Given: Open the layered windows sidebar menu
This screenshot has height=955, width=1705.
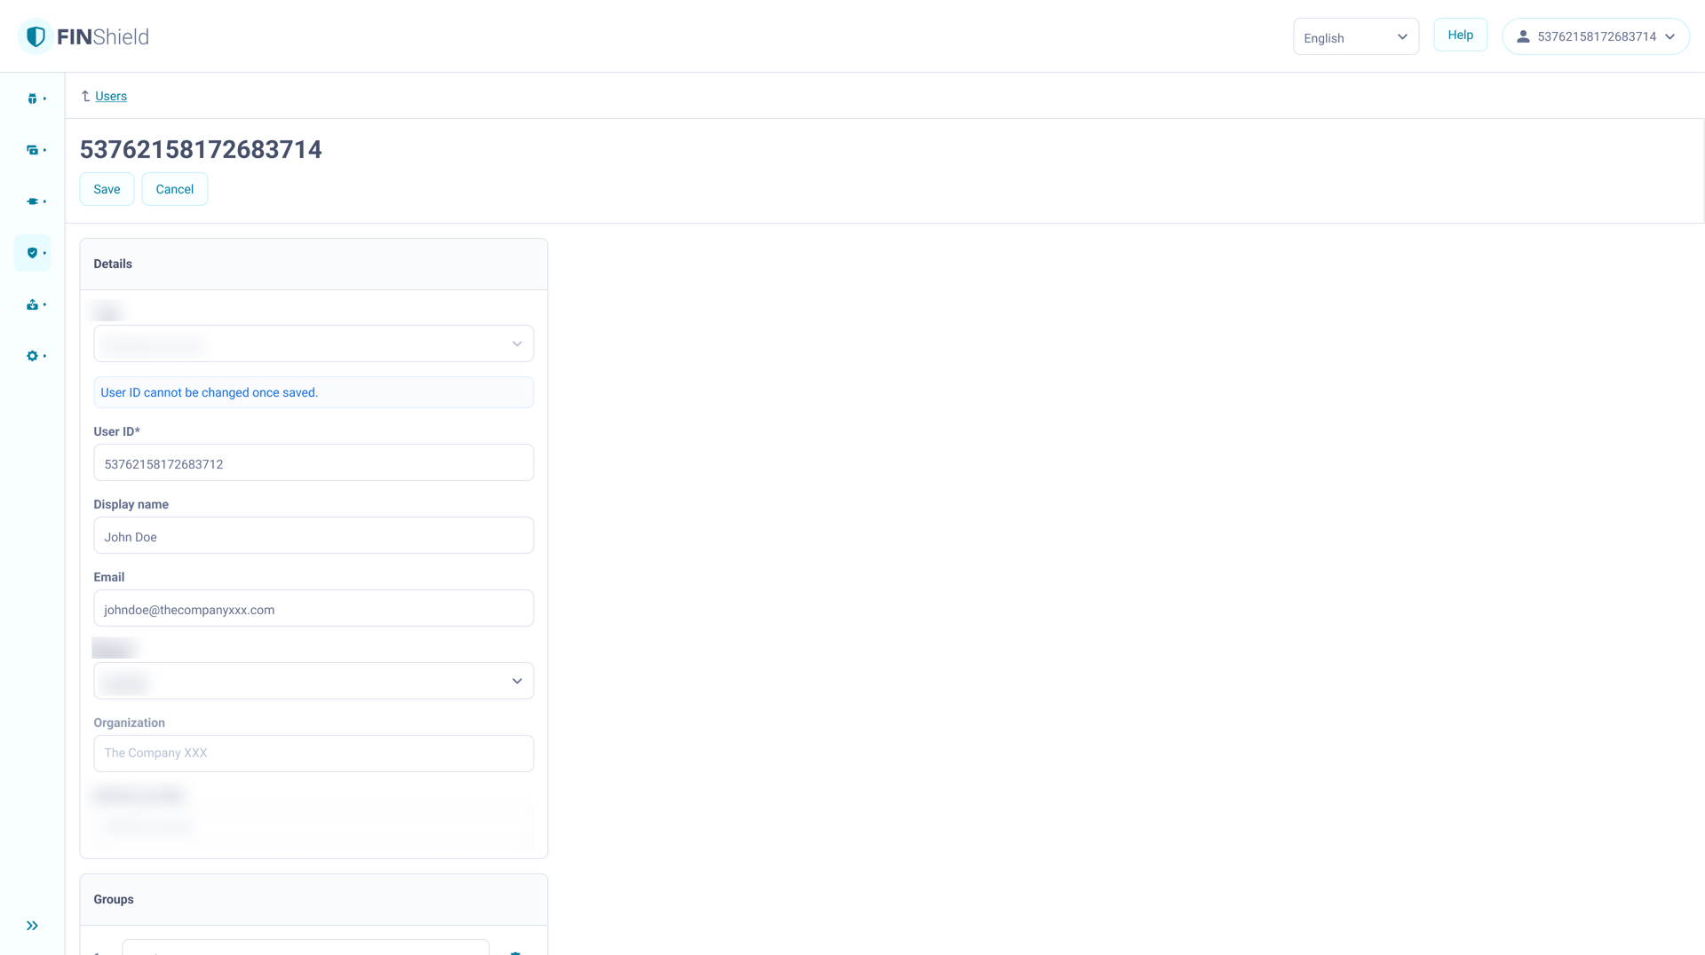Looking at the screenshot, I should pos(33,150).
